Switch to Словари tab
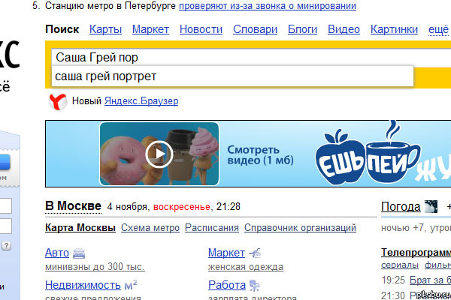451x300 pixels. click(x=255, y=29)
